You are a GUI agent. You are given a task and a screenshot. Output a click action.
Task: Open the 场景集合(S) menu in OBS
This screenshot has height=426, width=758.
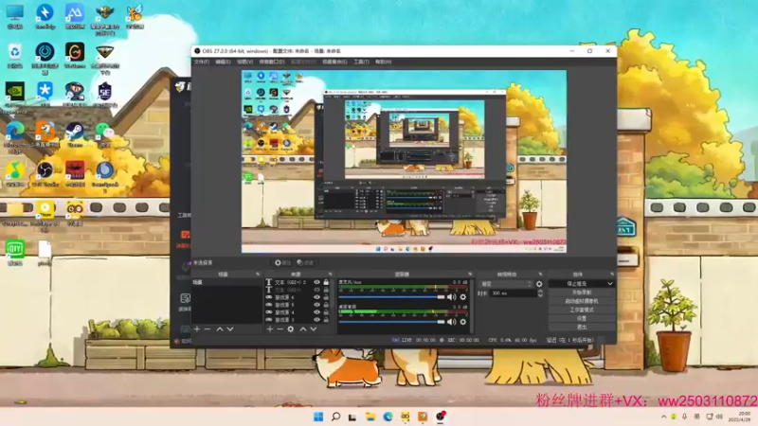click(334, 62)
